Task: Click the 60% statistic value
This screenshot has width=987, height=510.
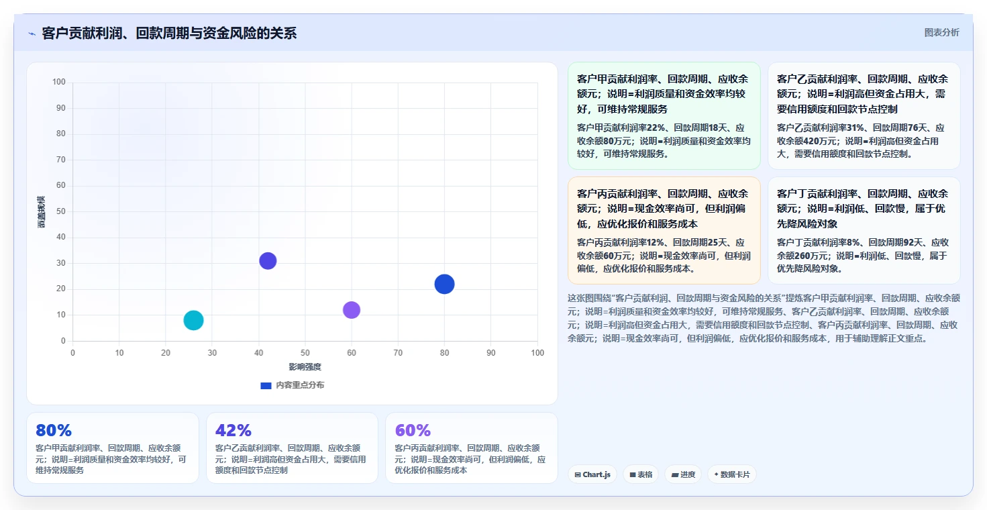Action: (x=413, y=430)
